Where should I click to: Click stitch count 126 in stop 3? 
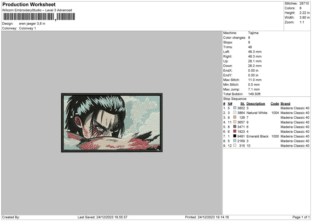click(x=242, y=118)
